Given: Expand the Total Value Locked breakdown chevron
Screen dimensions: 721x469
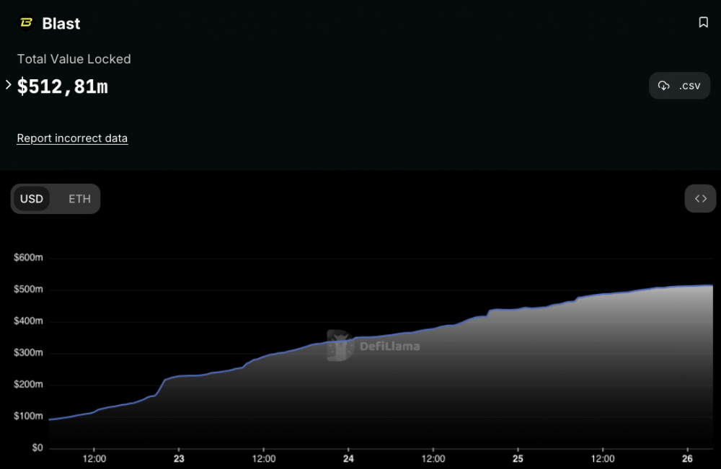Looking at the screenshot, I should [8, 84].
